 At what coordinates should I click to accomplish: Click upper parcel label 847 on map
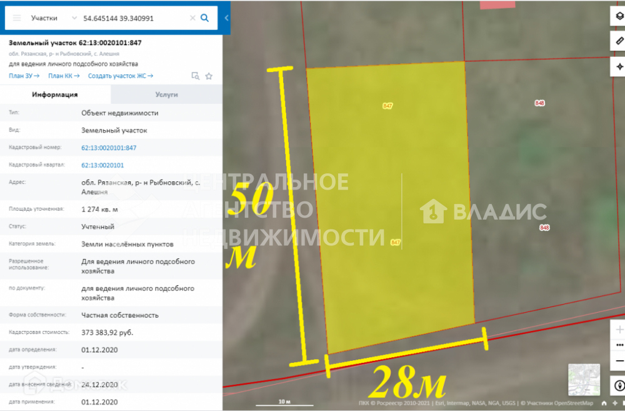point(387,106)
